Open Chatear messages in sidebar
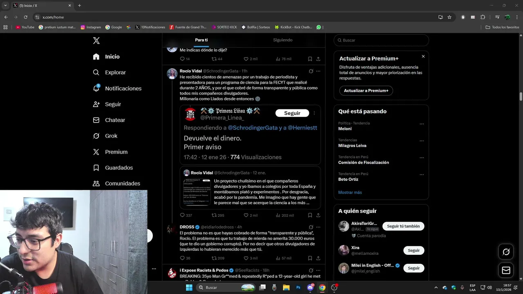523x294 pixels. tap(109, 120)
